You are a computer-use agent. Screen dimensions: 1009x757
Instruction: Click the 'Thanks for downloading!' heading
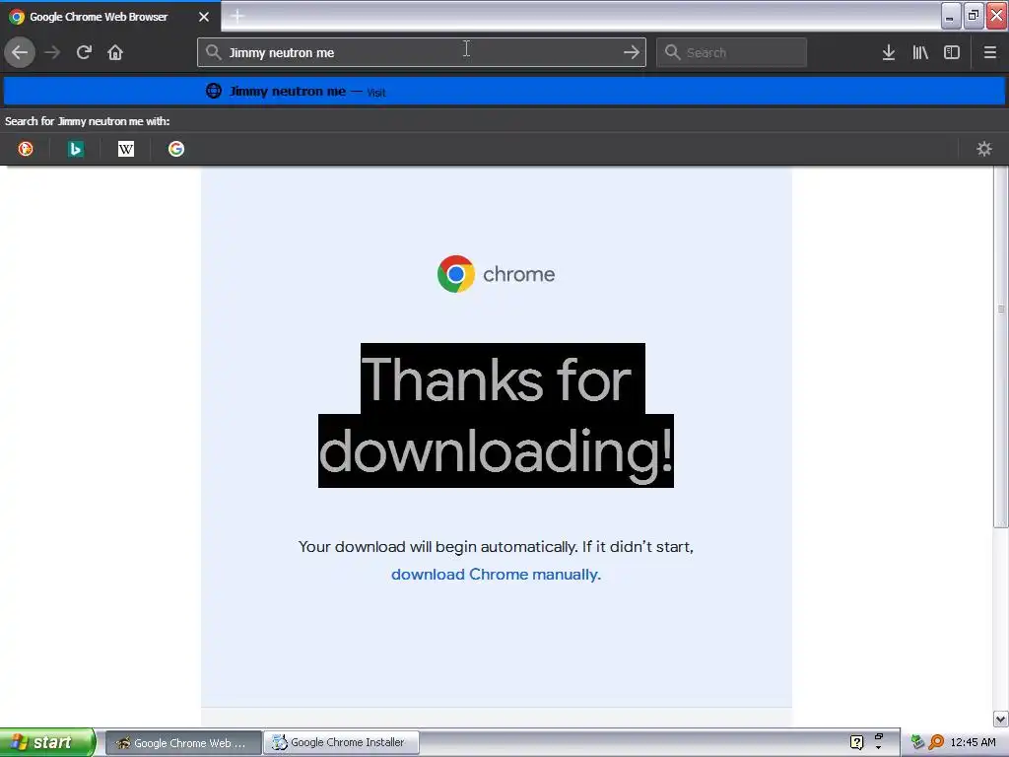pos(497,415)
